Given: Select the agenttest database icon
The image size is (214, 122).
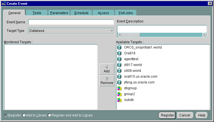Looking at the screenshot, I should click(x=119, y=59).
